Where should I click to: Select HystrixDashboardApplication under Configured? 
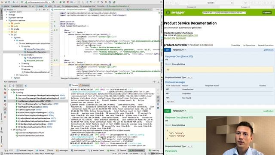31,136
